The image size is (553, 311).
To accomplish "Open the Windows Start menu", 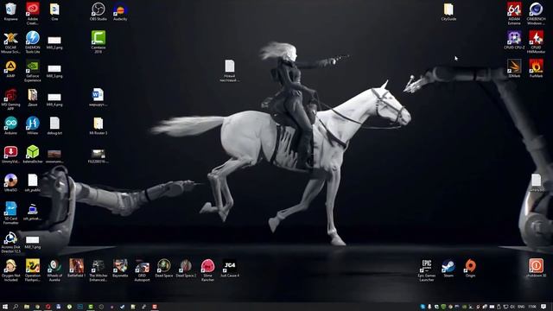I will point(5,307).
